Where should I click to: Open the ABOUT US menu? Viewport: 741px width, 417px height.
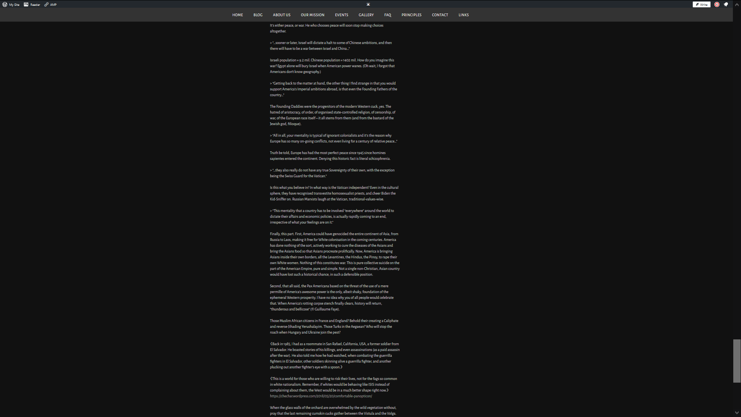tap(281, 15)
